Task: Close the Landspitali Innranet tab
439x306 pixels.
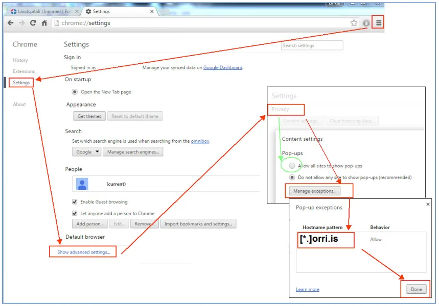Action: (77, 11)
